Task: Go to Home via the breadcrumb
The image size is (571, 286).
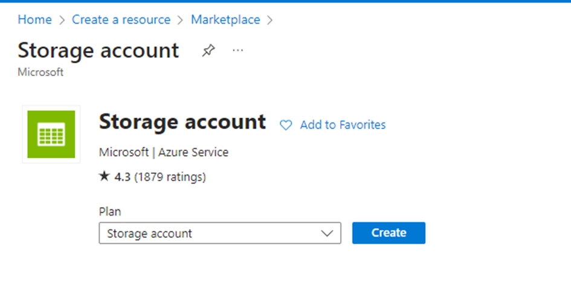Action: tap(34, 20)
